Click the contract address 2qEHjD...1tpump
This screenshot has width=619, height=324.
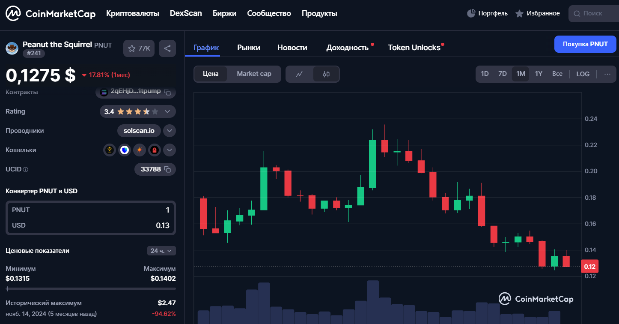click(x=136, y=91)
